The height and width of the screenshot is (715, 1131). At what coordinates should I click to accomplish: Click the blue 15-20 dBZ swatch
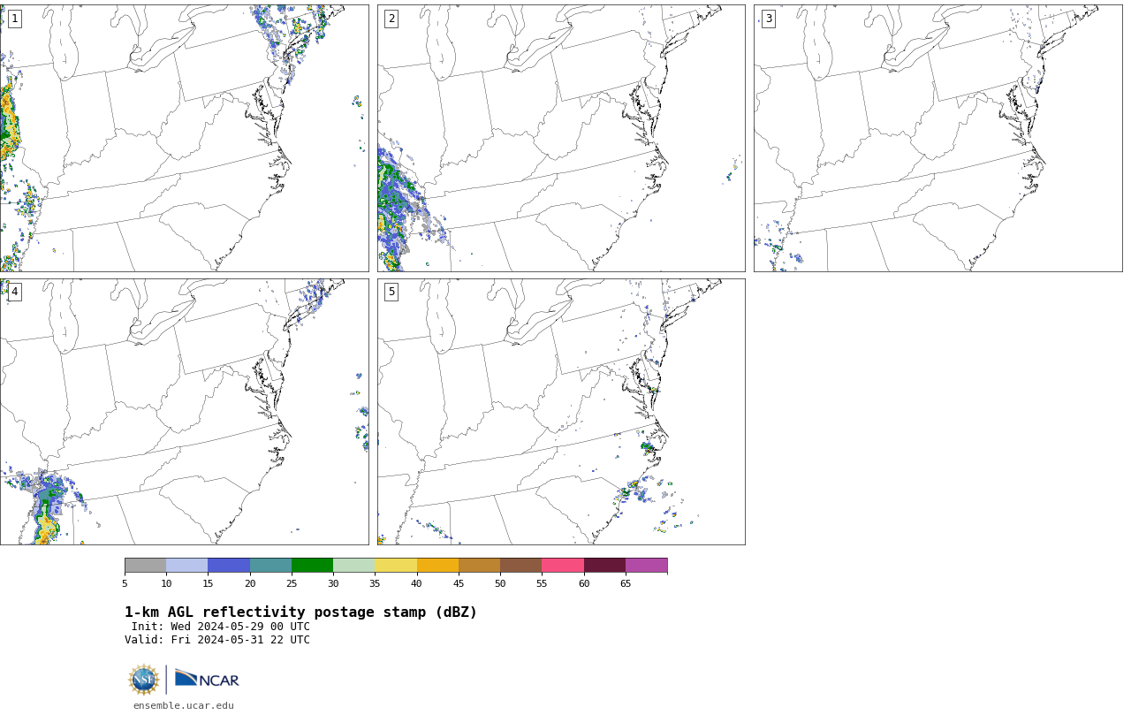tap(229, 565)
